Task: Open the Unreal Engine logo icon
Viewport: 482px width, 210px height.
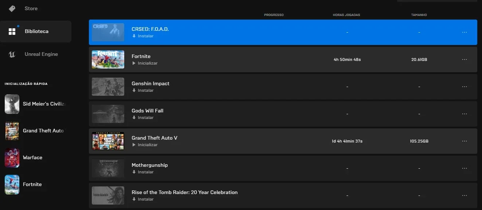Action: point(12,54)
